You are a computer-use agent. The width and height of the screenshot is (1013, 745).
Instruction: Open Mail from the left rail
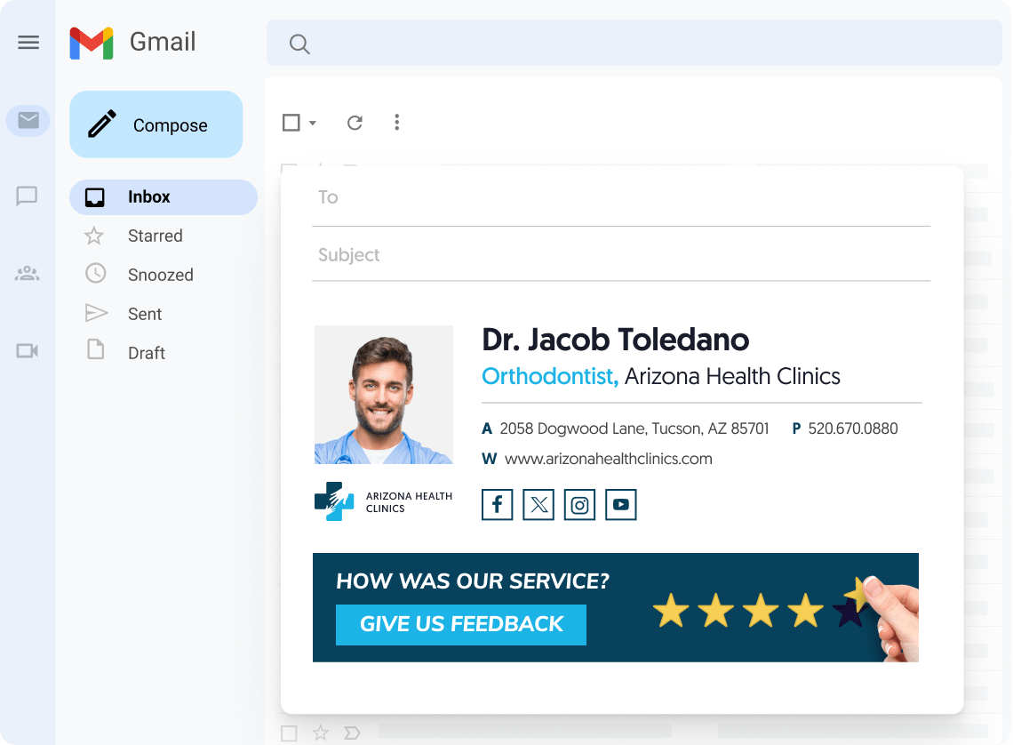click(x=28, y=120)
